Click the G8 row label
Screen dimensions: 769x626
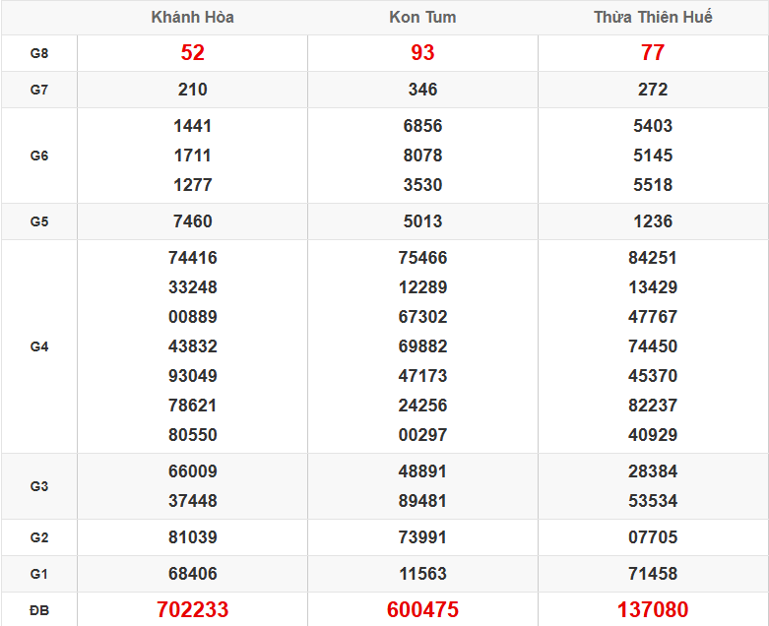pyautogui.click(x=39, y=53)
